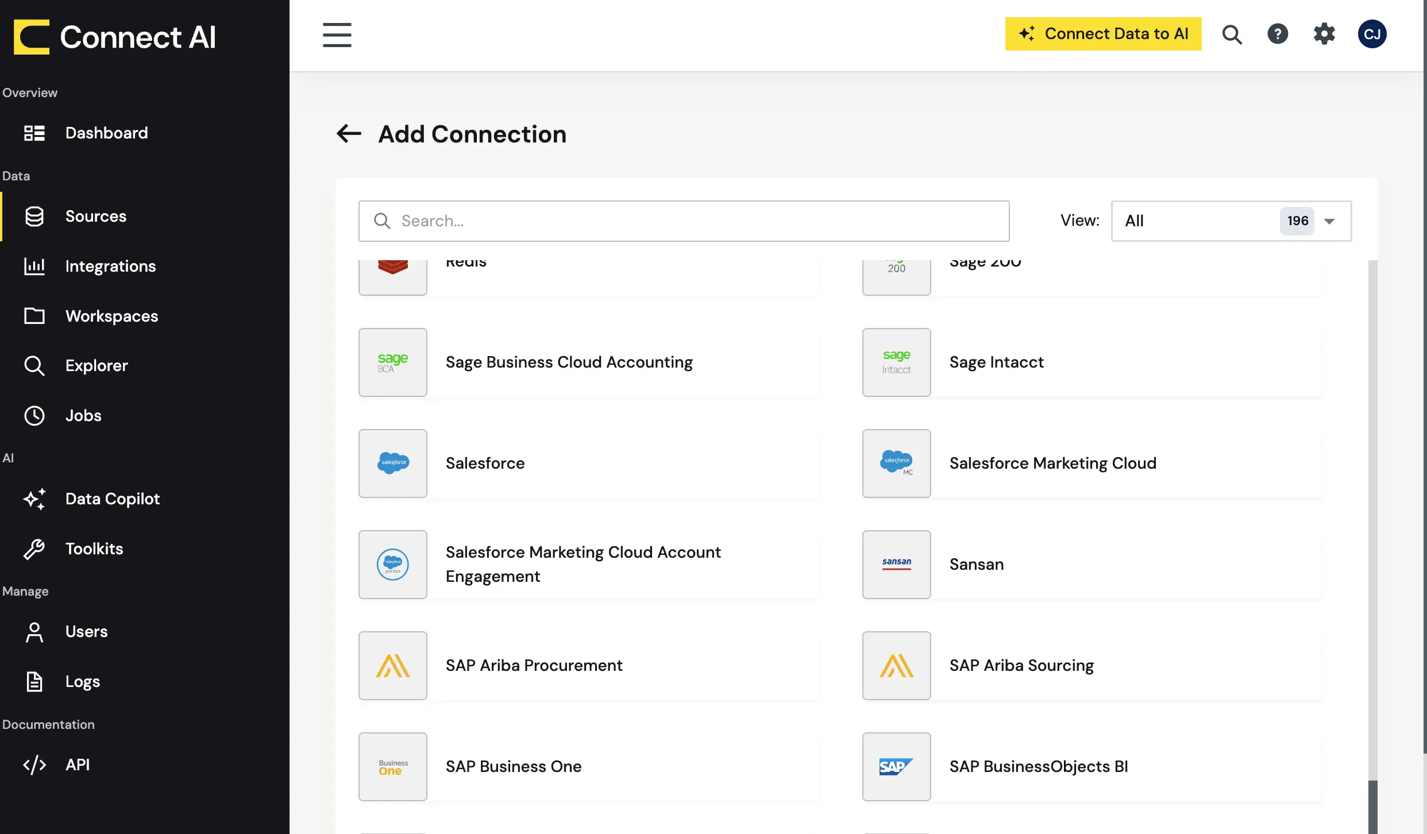Select the Salesforce Marketing Cloud logo tile
The image size is (1427, 834).
pos(896,464)
